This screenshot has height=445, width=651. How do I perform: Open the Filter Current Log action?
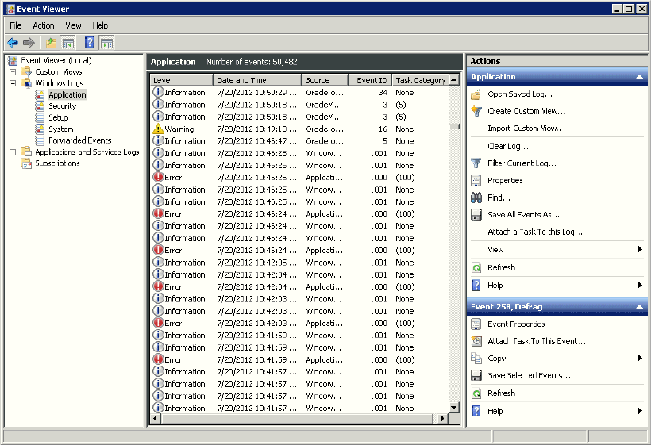(521, 163)
